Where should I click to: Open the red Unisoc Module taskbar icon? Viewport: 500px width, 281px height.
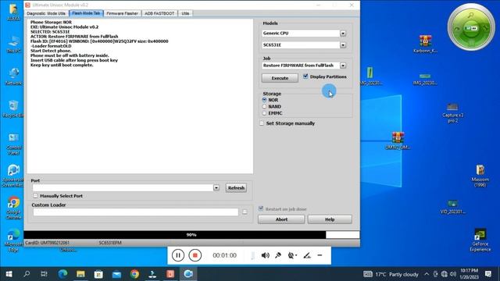[x=170, y=274]
